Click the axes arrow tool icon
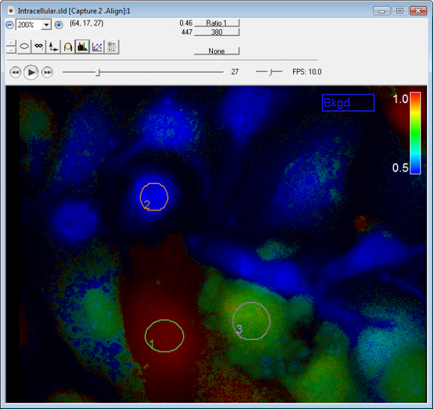Viewport: 433px width, 409px height. click(x=53, y=46)
